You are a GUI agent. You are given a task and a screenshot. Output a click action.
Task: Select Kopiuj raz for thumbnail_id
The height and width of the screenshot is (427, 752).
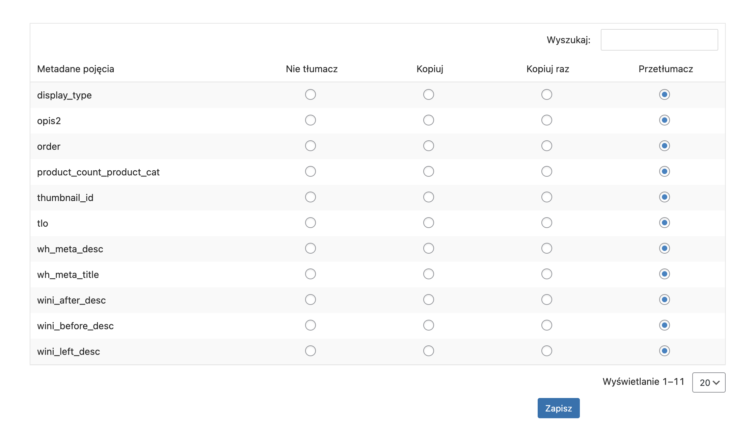coord(547,197)
